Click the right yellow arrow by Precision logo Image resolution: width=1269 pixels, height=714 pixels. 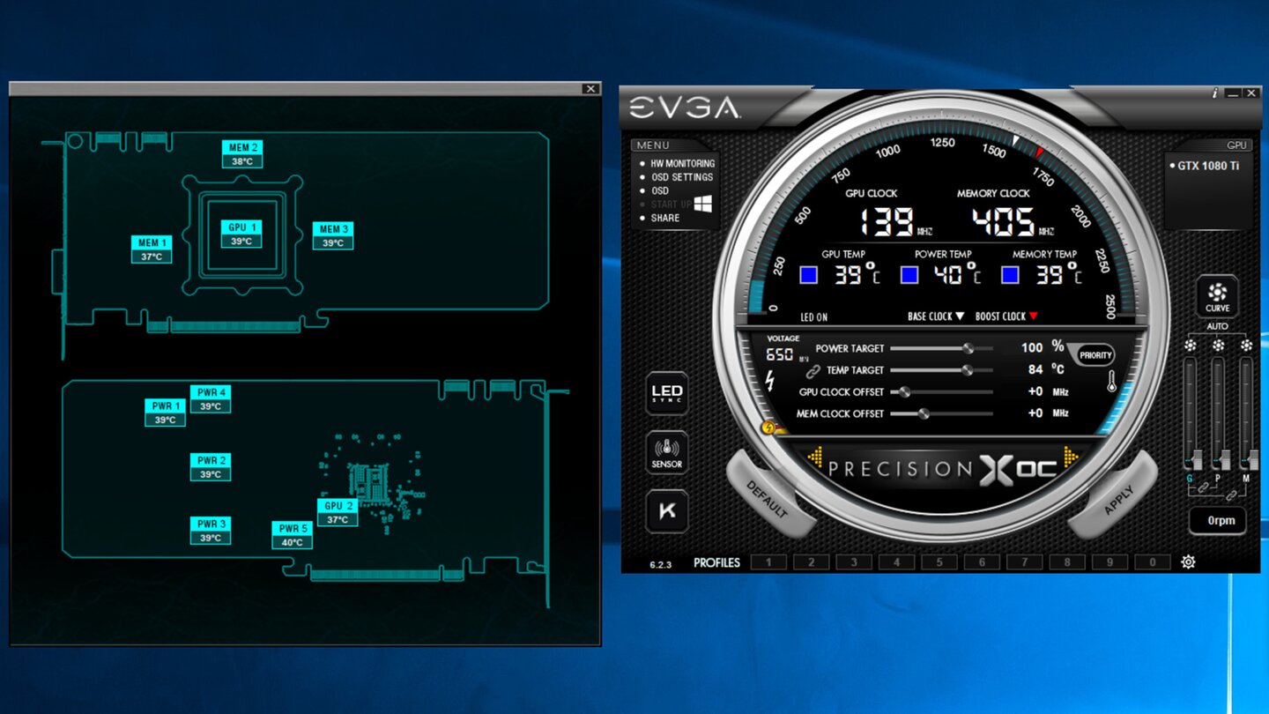pos(1072,457)
